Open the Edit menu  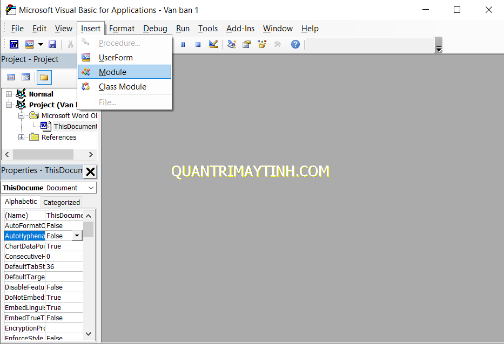click(39, 29)
